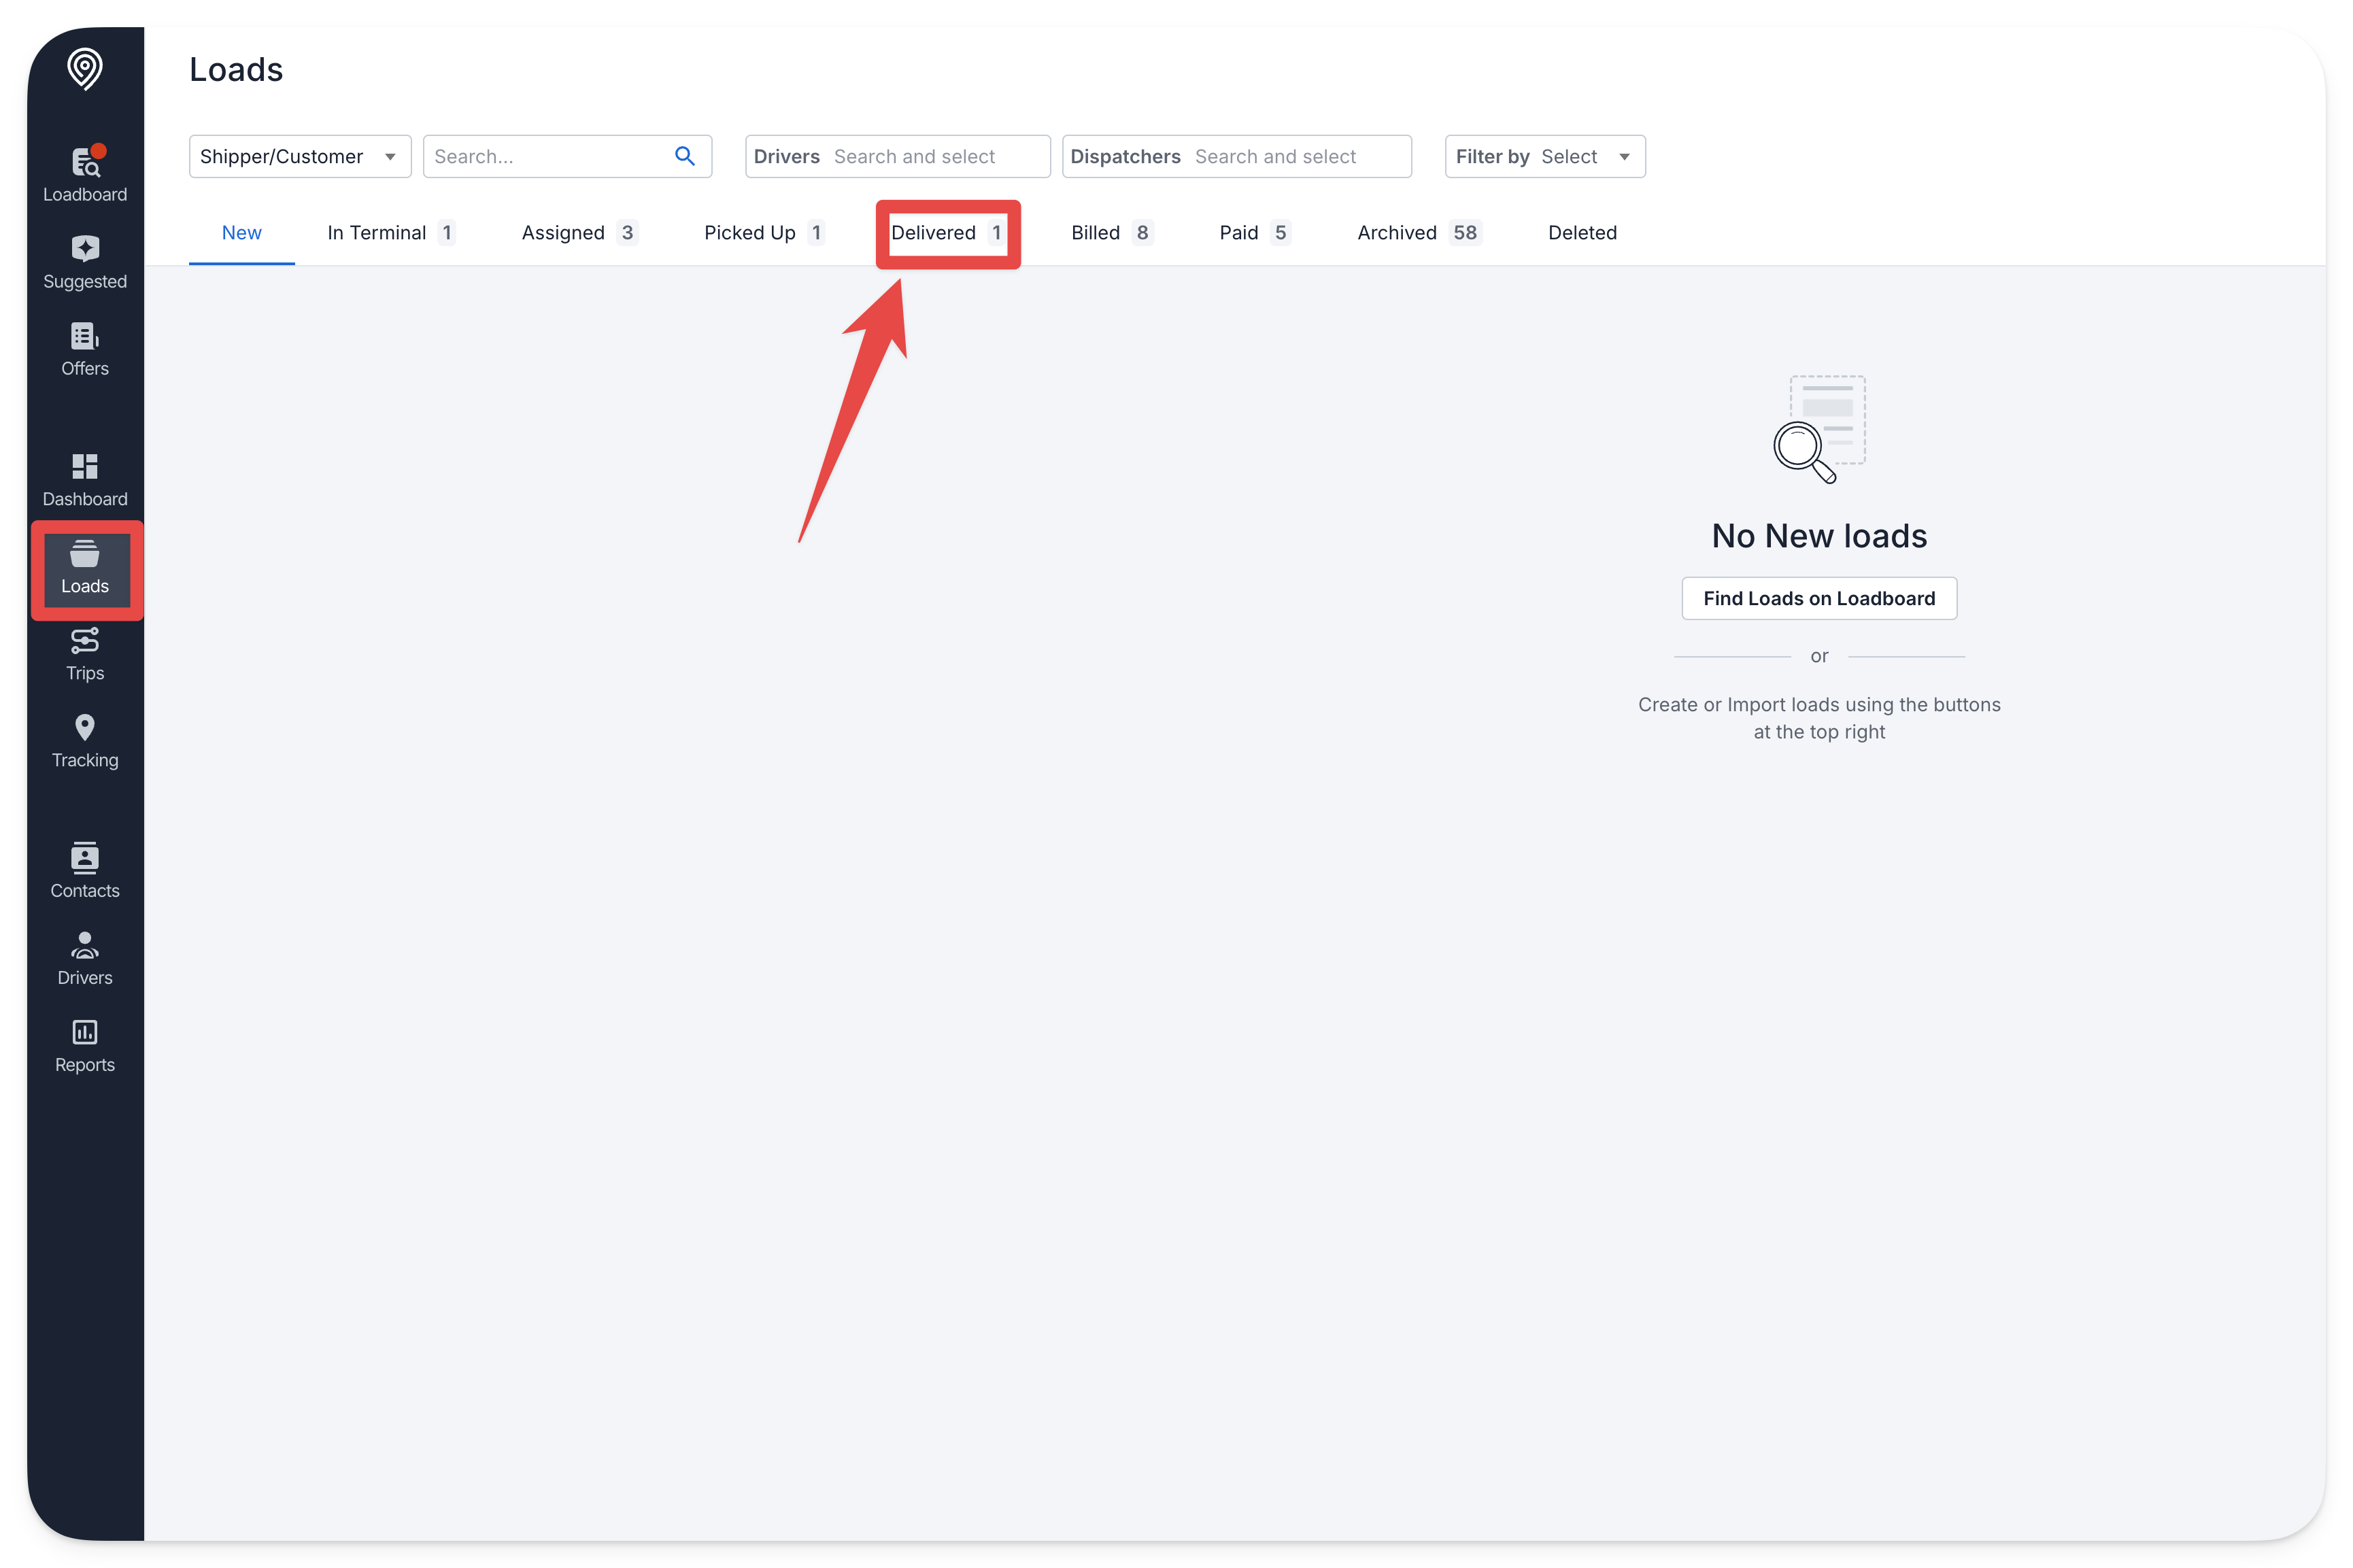Switch to the Delivered tab
The width and height of the screenshot is (2353, 1568).
[x=947, y=233]
